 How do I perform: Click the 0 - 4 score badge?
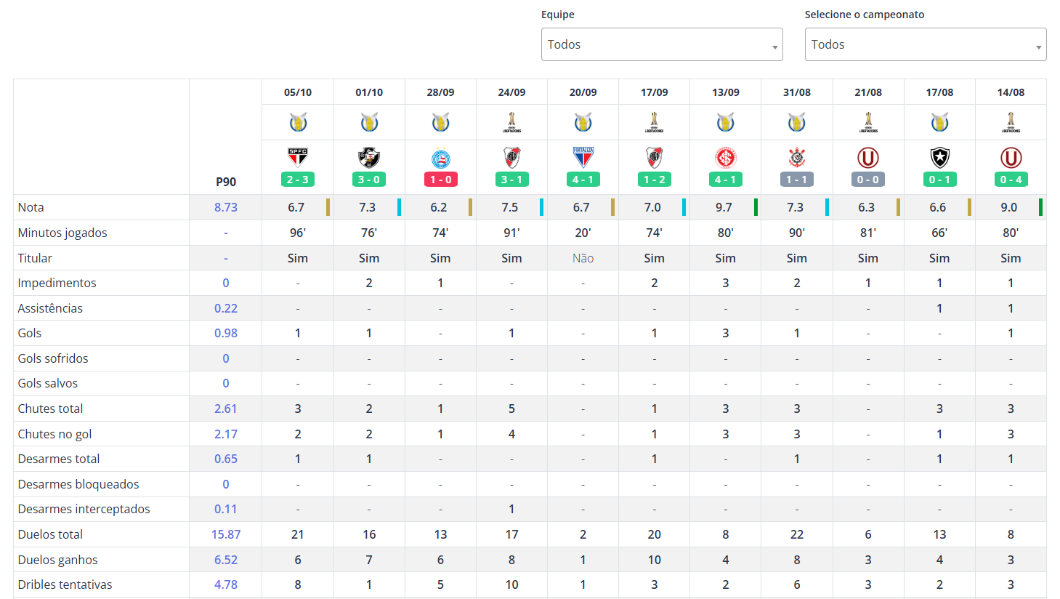click(1011, 180)
